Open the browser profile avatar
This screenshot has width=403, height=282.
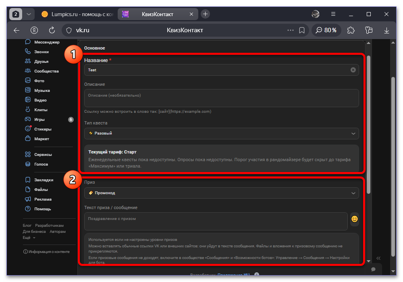(x=316, y=14)
